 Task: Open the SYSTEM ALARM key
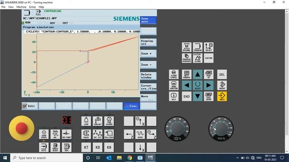pyautogui.click(x=198, y=58)
